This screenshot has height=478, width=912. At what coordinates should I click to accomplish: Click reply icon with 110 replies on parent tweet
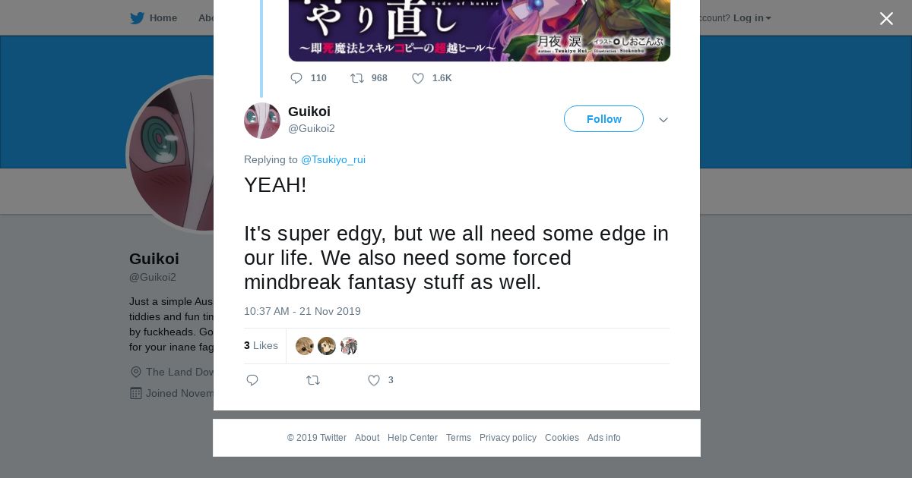(296, 78)
